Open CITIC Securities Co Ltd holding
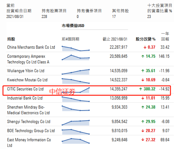 pos(25,89)
